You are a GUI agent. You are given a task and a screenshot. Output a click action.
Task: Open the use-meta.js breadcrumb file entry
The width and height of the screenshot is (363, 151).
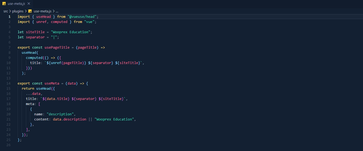coord(42,11)
